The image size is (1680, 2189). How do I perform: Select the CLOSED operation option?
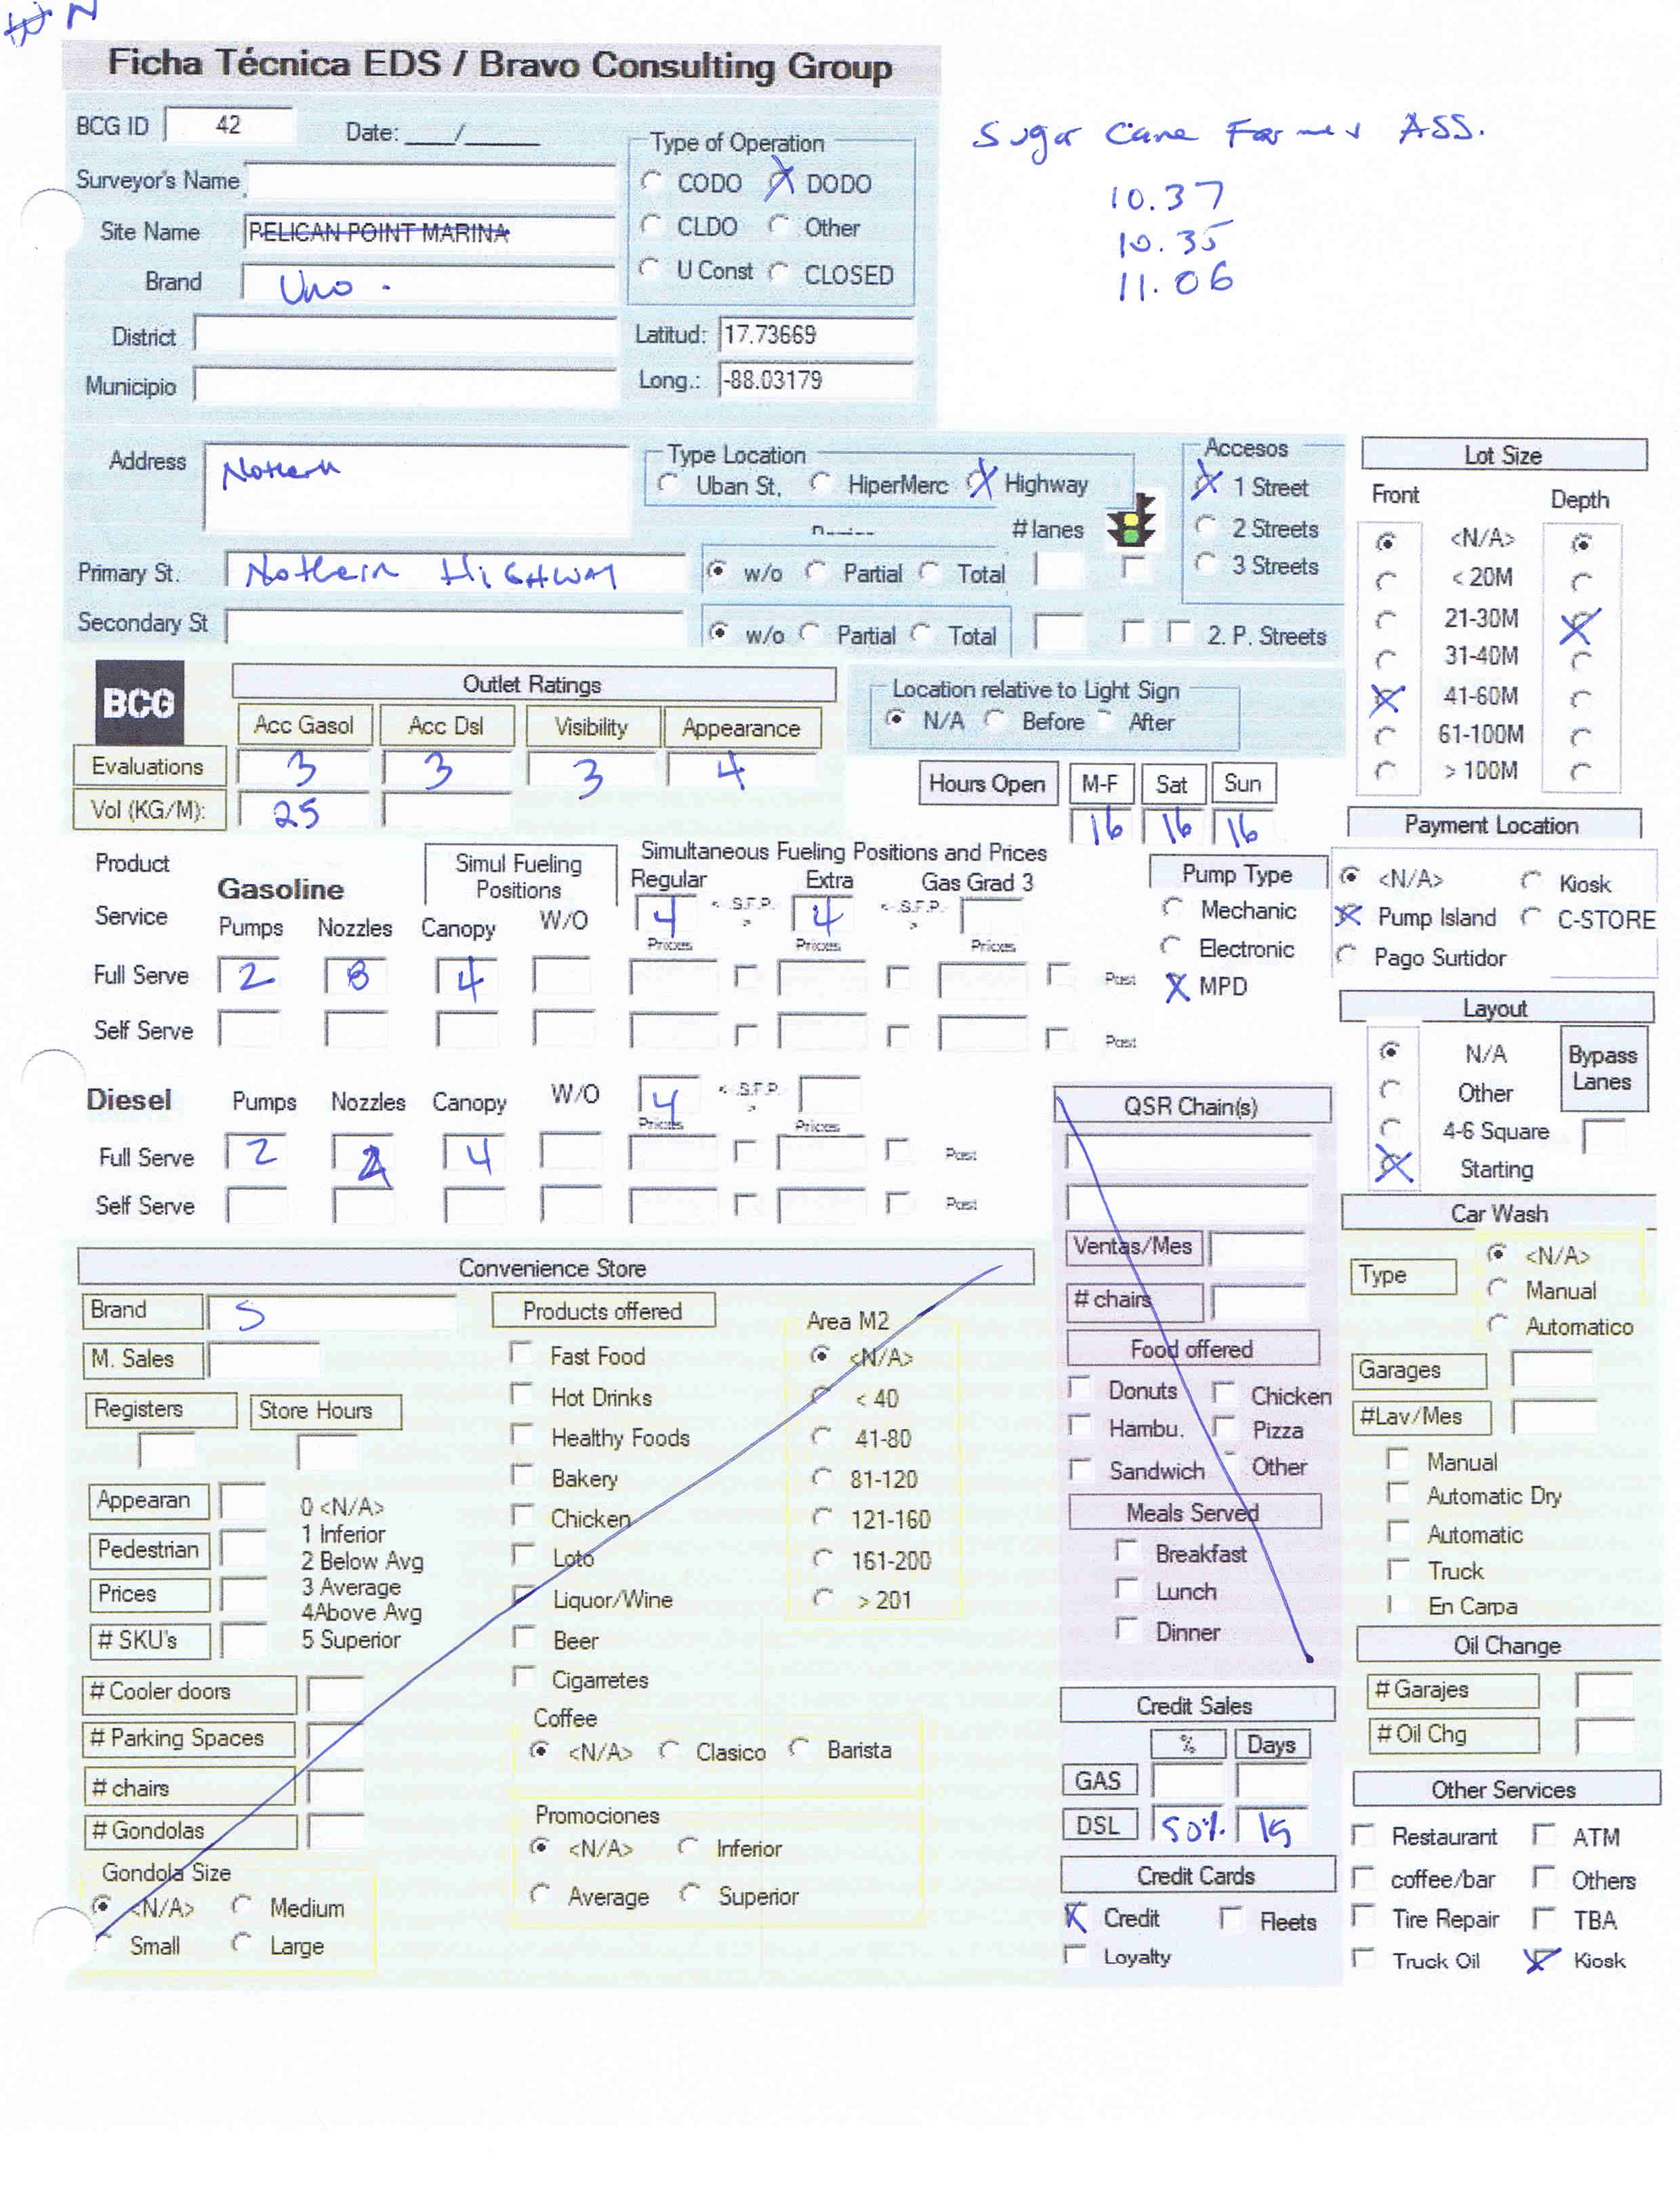780,272
